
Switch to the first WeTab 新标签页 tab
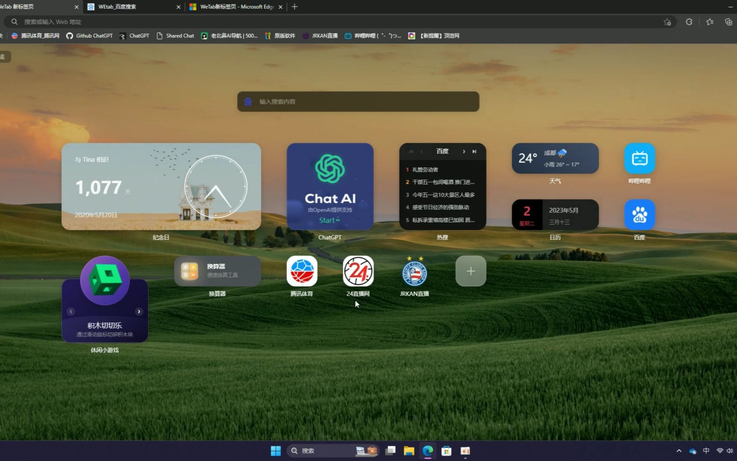pyautogui.click(x=38, y=7)
